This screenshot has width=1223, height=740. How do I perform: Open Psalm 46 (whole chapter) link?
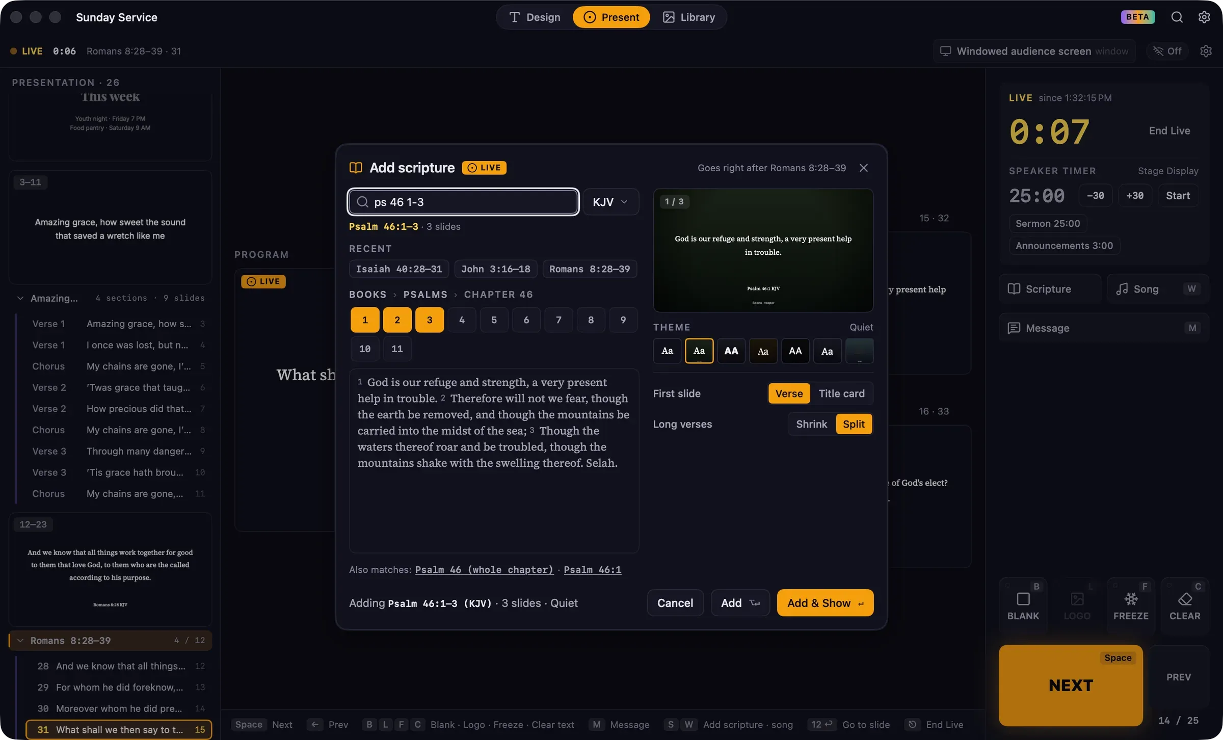pos(484,570)
